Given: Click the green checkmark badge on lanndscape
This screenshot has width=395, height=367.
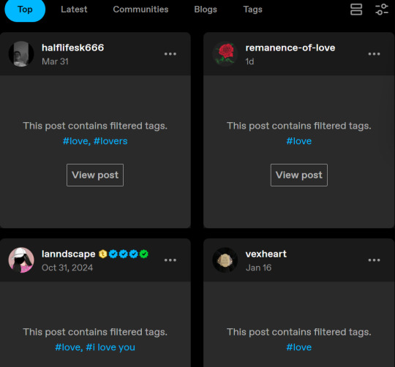Looking at the screenshot, I should [144, 254].
